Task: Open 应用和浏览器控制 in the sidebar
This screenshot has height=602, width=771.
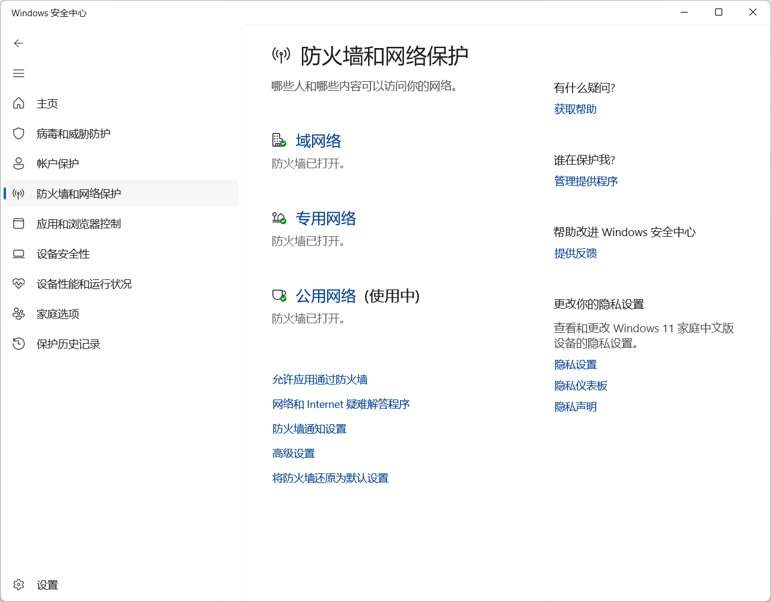Action: pos(78,223)
